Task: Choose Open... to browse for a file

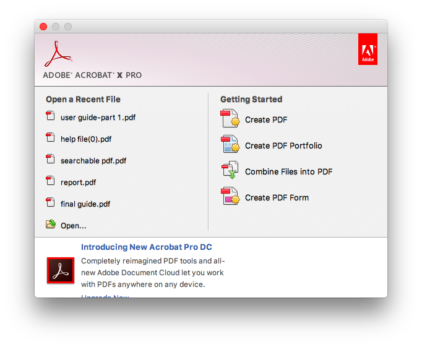Action: click(74, 225)
